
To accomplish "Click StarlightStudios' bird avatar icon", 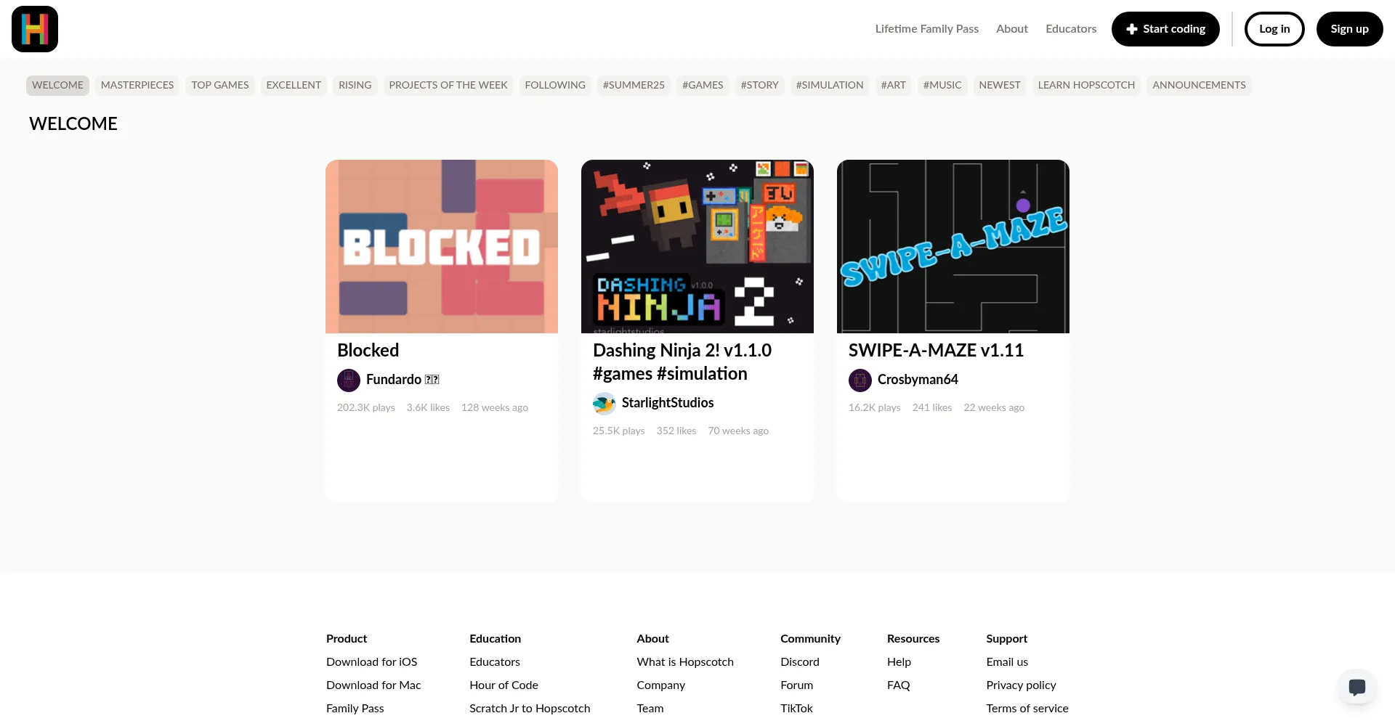I will pos(604,403).
